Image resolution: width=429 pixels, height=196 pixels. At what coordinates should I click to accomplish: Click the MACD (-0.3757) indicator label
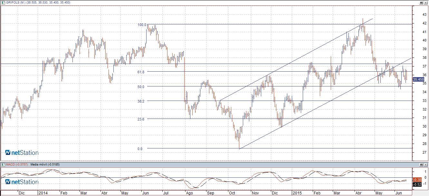17,165
